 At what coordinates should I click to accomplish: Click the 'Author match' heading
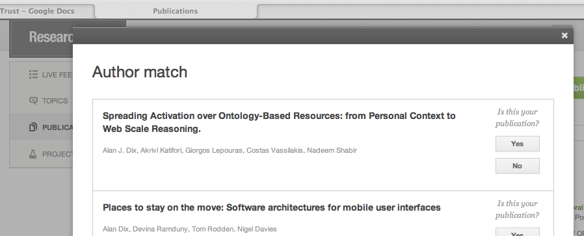(x=140, y=72)
